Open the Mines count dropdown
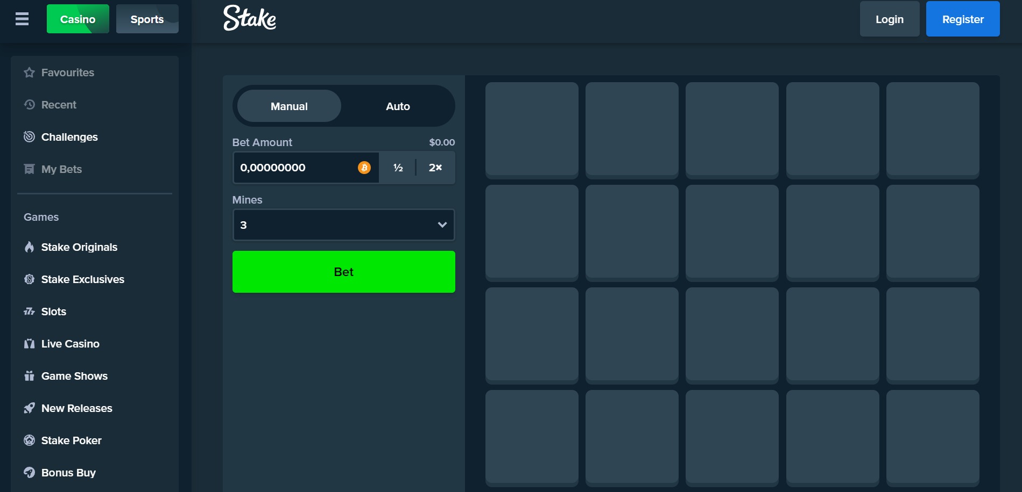This screenshot has width=1022, height=492. pyautogui.click(x=343, y=225)
